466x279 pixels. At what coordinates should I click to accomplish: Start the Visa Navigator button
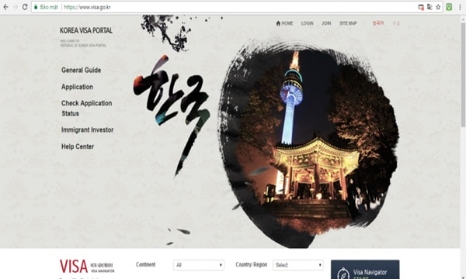tap(365, 270)
